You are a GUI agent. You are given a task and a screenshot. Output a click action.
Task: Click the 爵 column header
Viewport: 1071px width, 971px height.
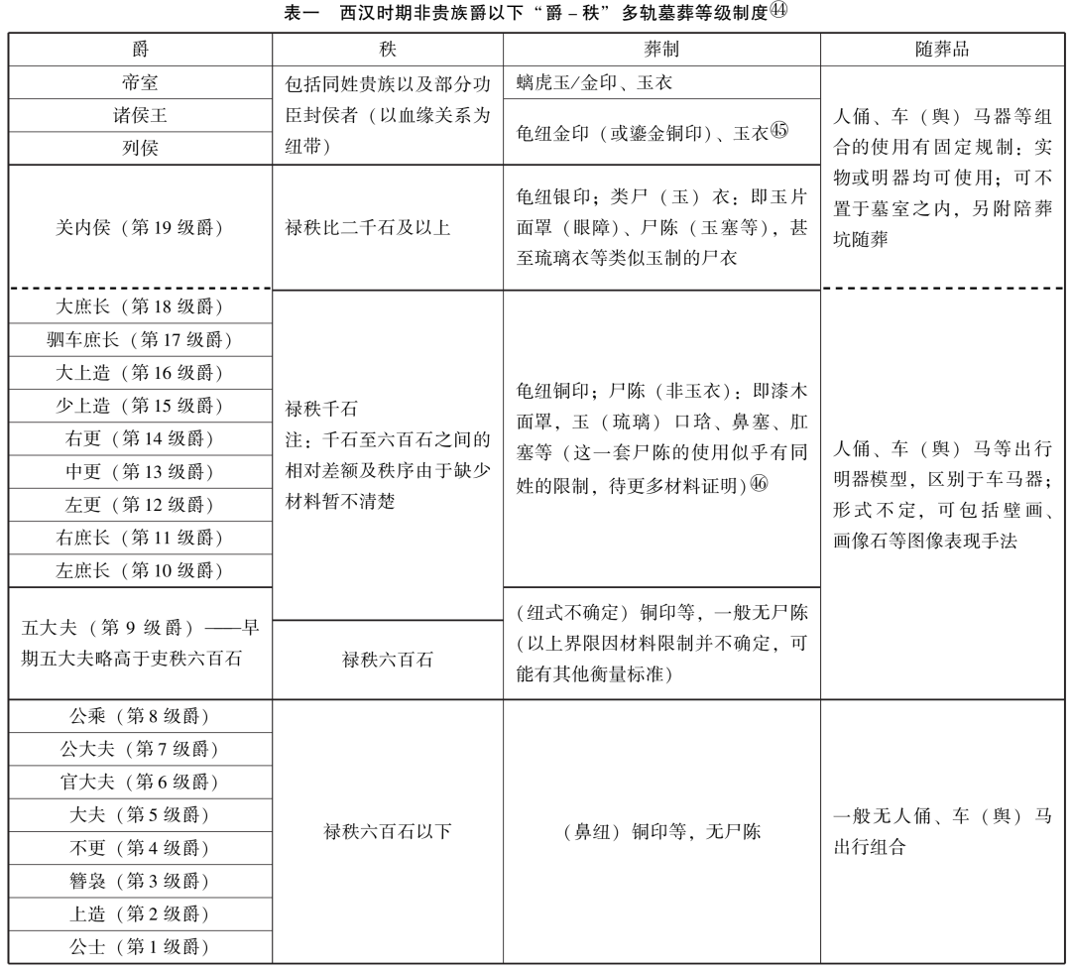click(x=140, y=50)
